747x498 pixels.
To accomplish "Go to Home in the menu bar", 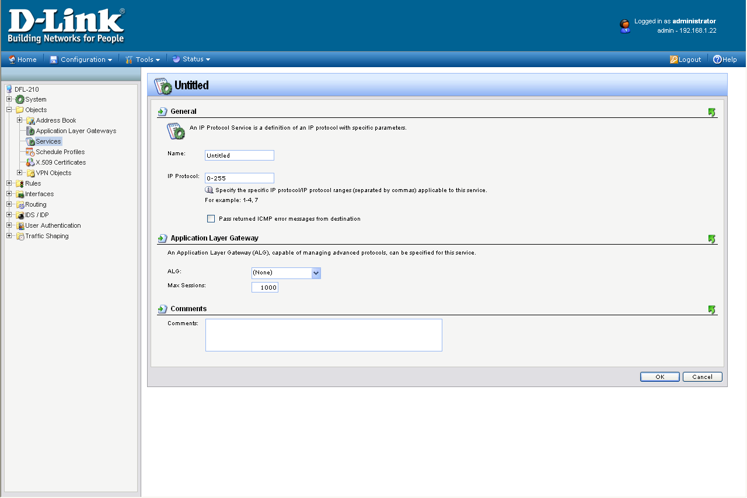I will coord(22,60).
